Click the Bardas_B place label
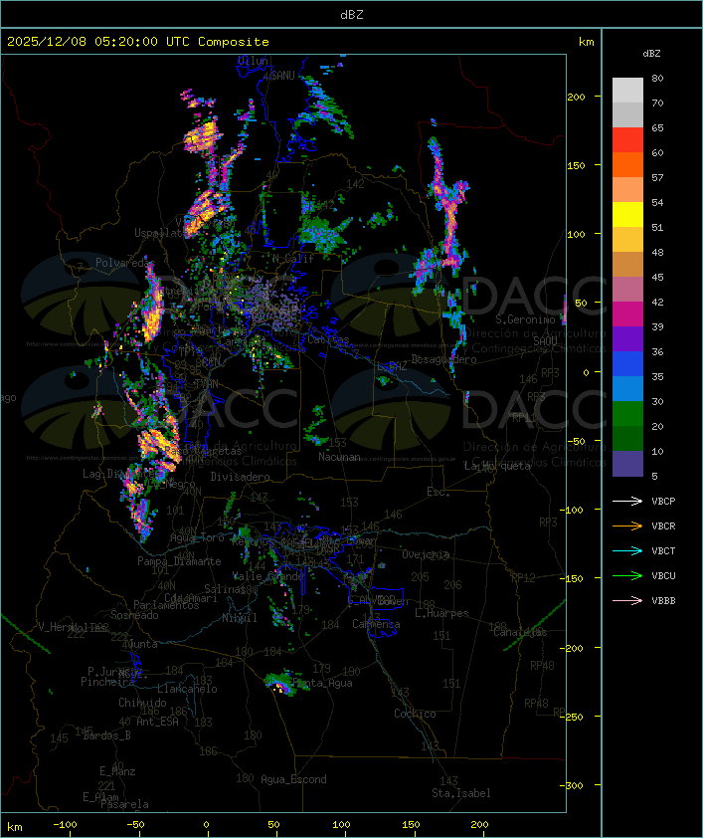The height and width of the screenshot is (838, 703). click(107, 735)
